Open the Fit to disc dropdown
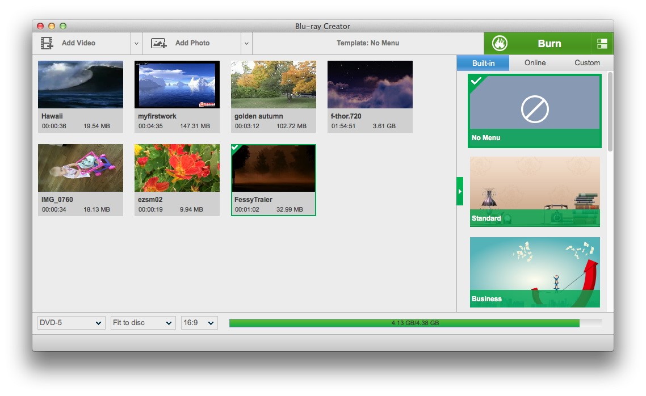This screenshot has width=646, height=396. tap(143, 323)
